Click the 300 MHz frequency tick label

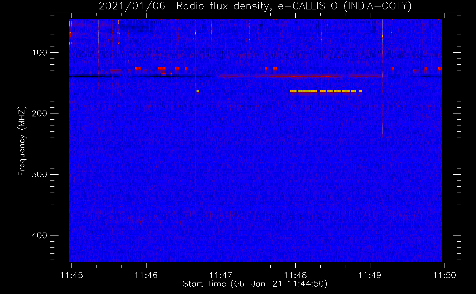[x=39, y=174]
